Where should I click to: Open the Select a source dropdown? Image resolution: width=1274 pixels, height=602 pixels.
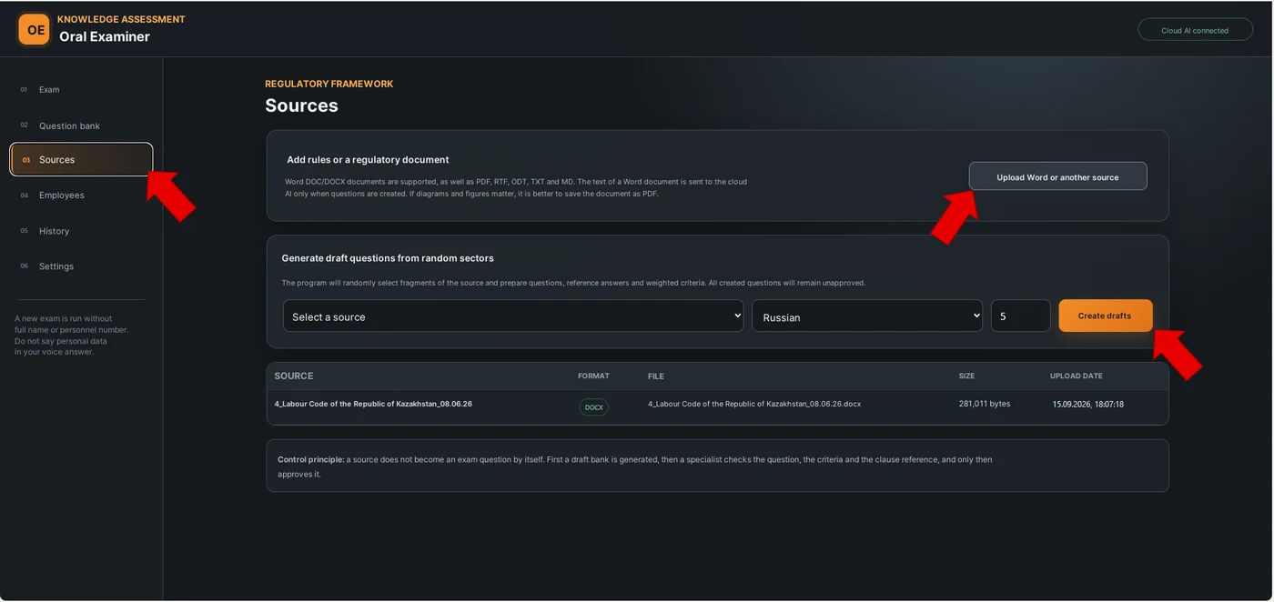513,316
